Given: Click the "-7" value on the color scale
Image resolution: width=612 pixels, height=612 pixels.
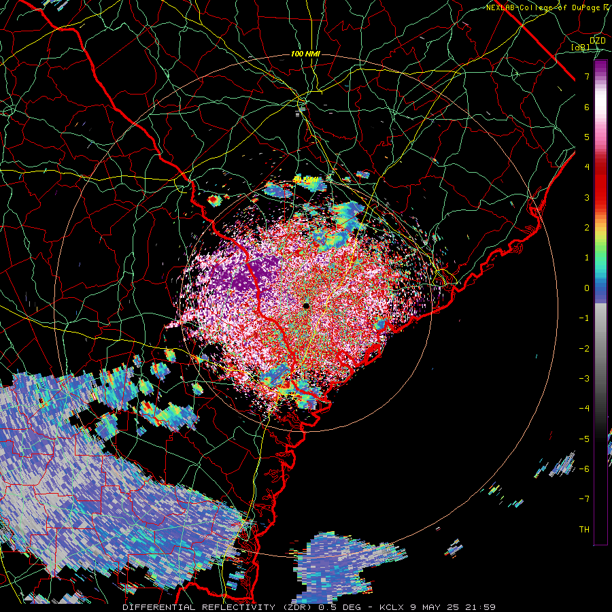Looking at the screenshot, I should (x=584, y=499).
